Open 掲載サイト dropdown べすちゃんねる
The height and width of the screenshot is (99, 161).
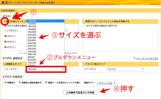click(106, 83)
